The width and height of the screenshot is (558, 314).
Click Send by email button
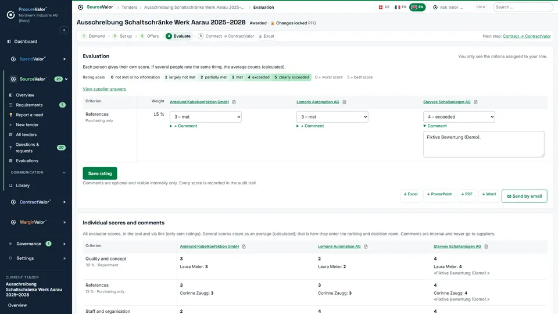[x=524, y=196]
